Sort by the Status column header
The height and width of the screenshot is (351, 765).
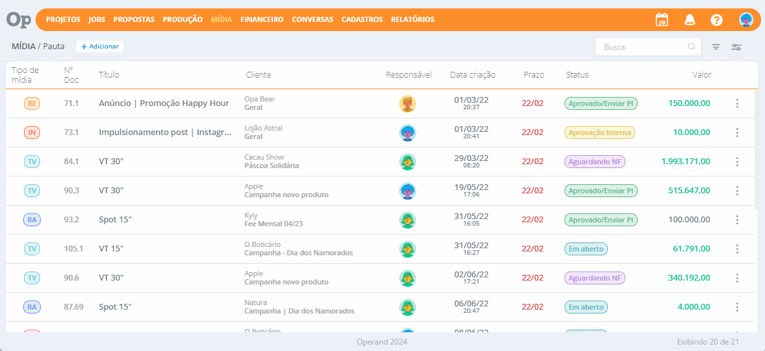(x=577, y=74)
